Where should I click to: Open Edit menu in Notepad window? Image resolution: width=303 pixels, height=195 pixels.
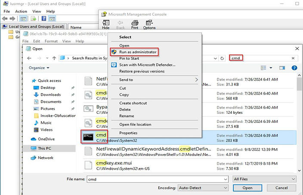pyautogui.click(x=37, y=41)
